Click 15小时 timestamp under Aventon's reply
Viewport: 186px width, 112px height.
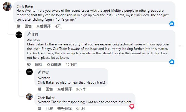(x=71, y=65)
